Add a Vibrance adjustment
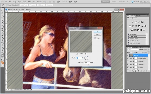The image size is (151, 94). (130, 26)
